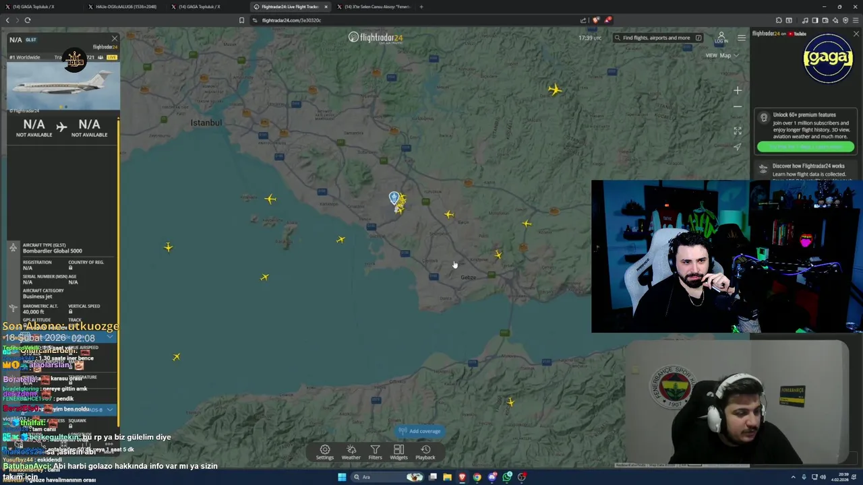Screen dimensions: 863x485
Task: Open Brave Rewards triangle icon
Action: point(607,20)
